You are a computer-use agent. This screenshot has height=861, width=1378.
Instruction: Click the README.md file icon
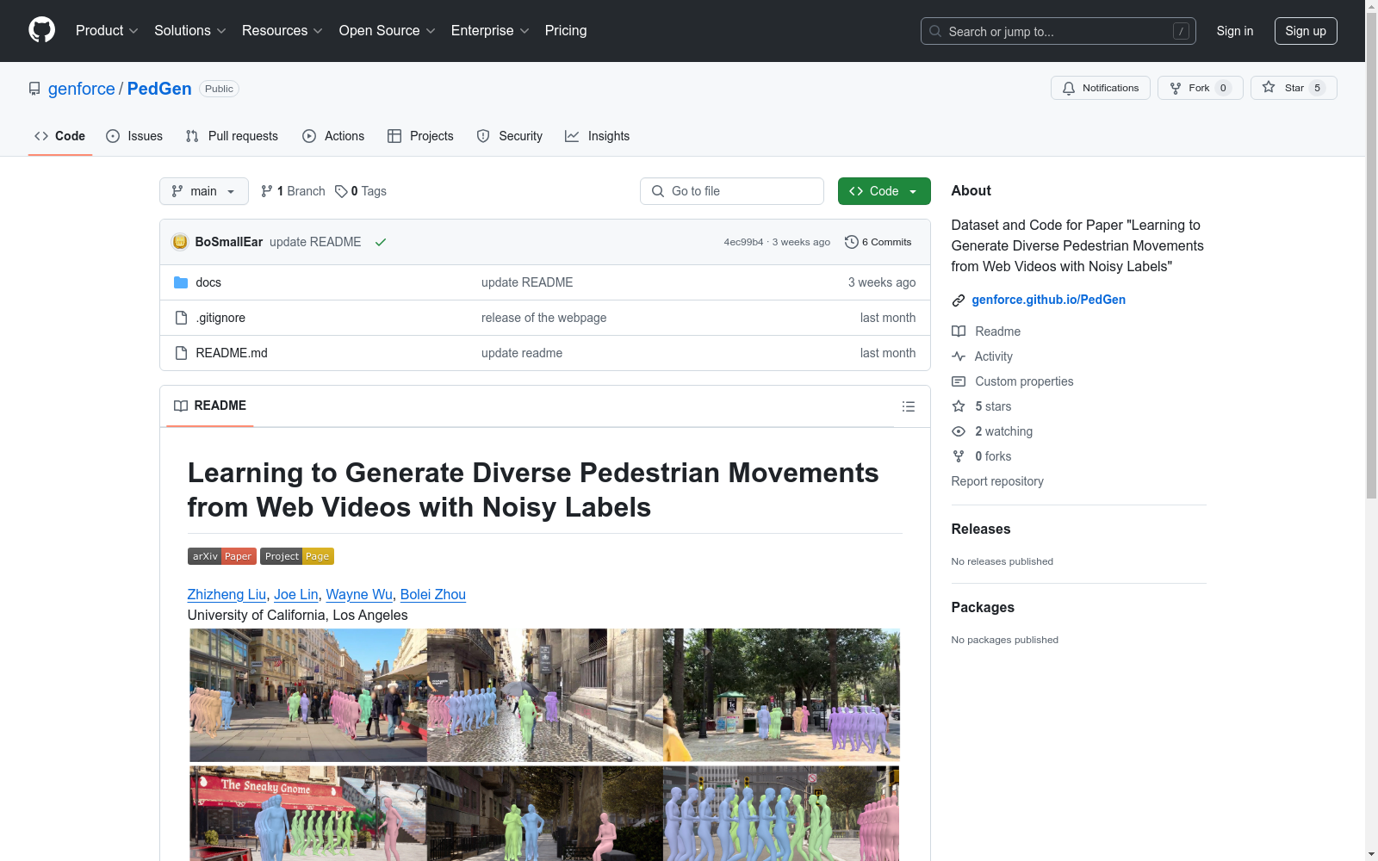pyautogui.click(x=181, y=353)
